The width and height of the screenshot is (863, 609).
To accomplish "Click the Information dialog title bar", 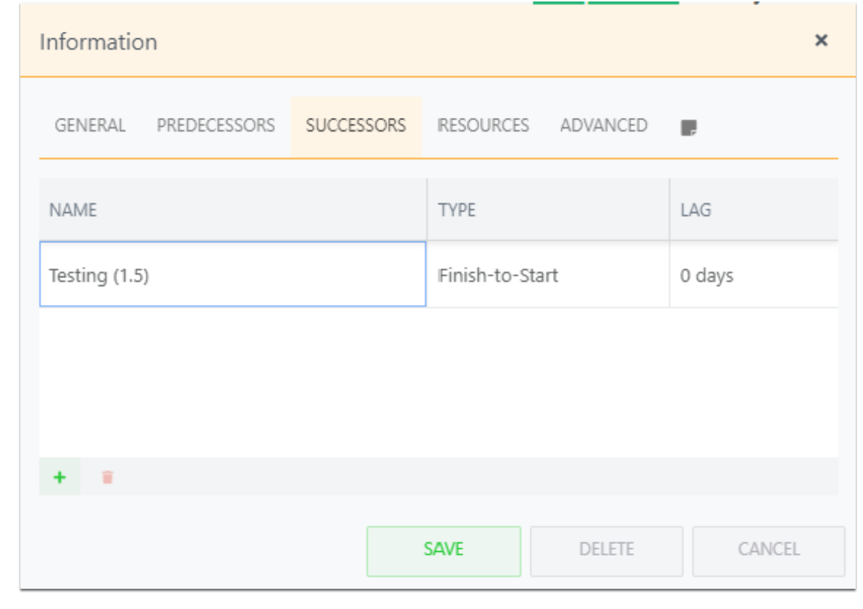I will (437, 40).
